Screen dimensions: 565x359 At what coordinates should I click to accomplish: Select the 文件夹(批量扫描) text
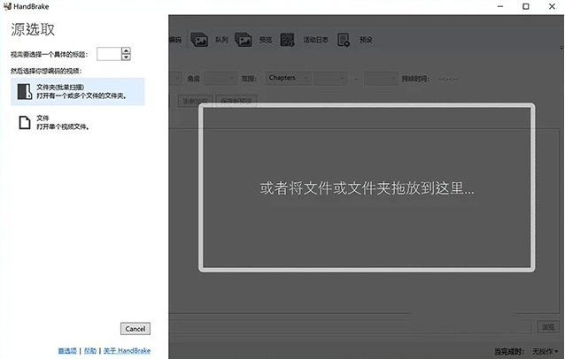pos(60,87)
